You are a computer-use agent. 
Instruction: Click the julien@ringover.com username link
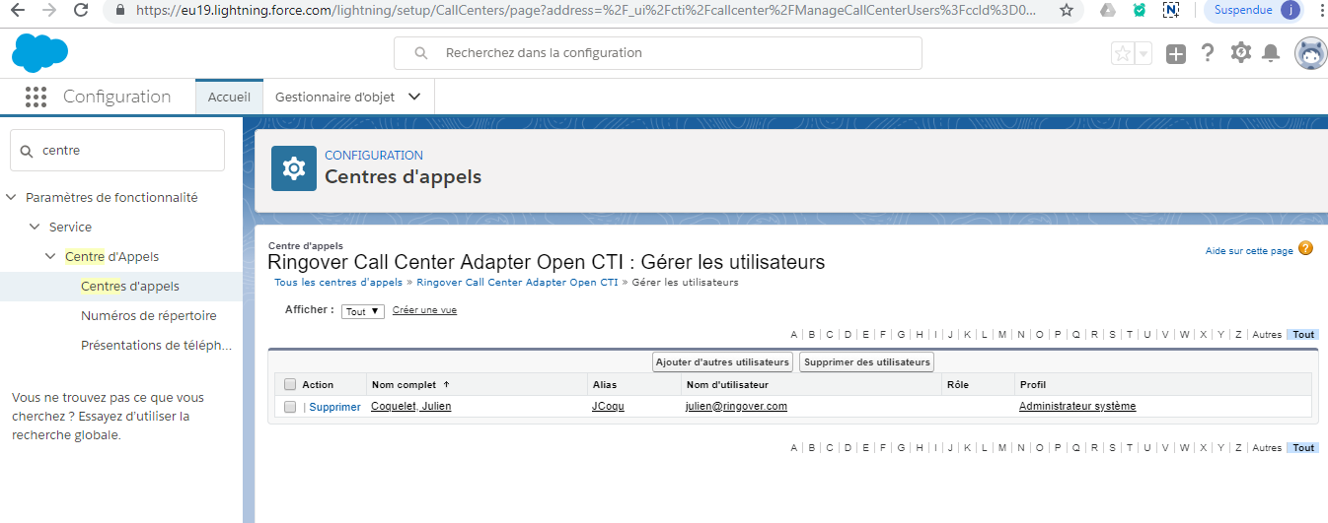pos(736,406)
